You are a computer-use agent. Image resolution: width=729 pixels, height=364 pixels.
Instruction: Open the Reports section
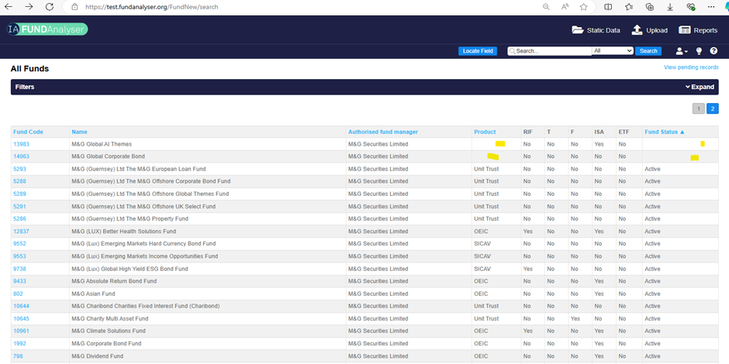click(x=698, y=30)
